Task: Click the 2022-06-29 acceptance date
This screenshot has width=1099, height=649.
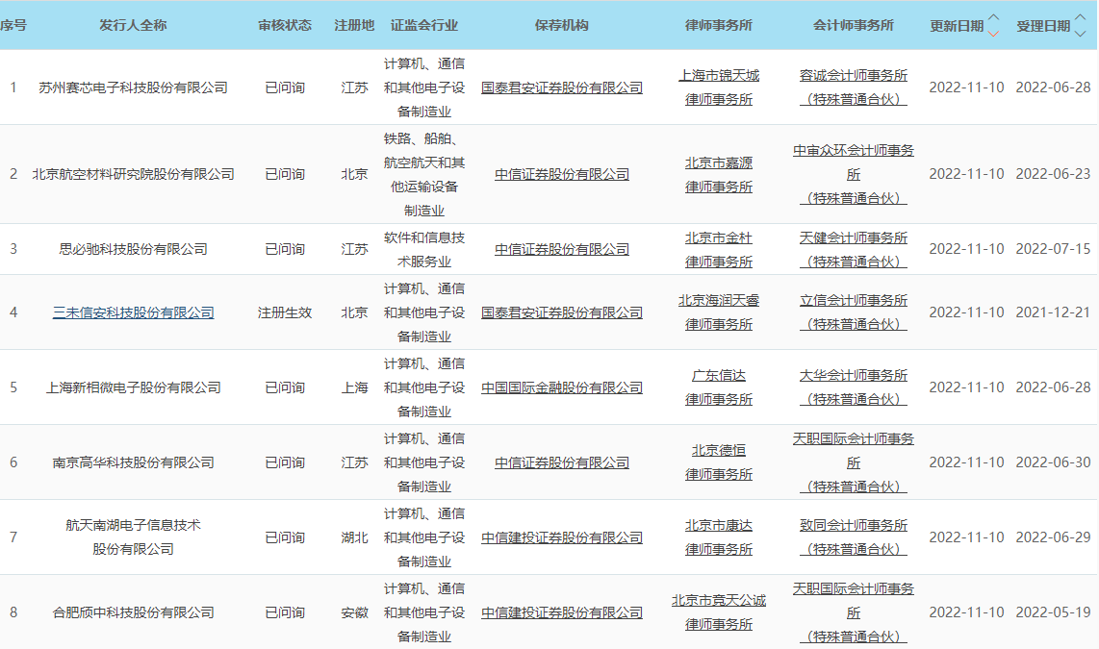Action: click(x=1053, y=537)
